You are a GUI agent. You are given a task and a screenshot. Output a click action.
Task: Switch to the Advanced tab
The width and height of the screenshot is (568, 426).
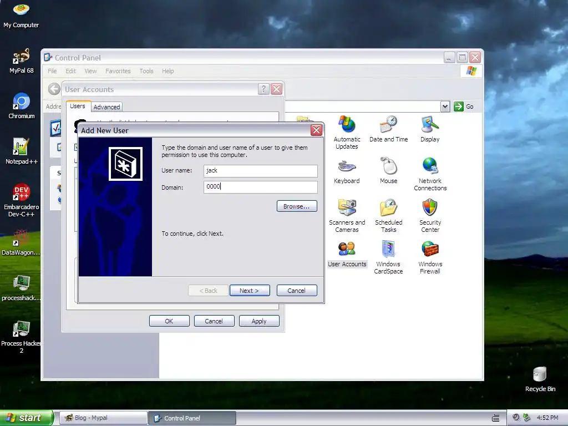pos(106,107)
